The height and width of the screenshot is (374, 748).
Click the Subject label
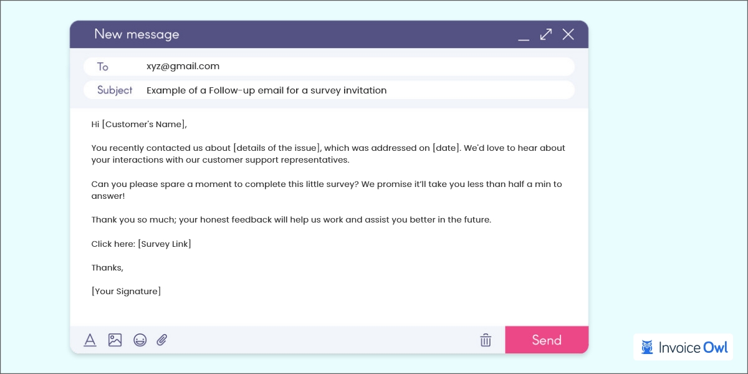pyautogui.click(x=114, y=90)
